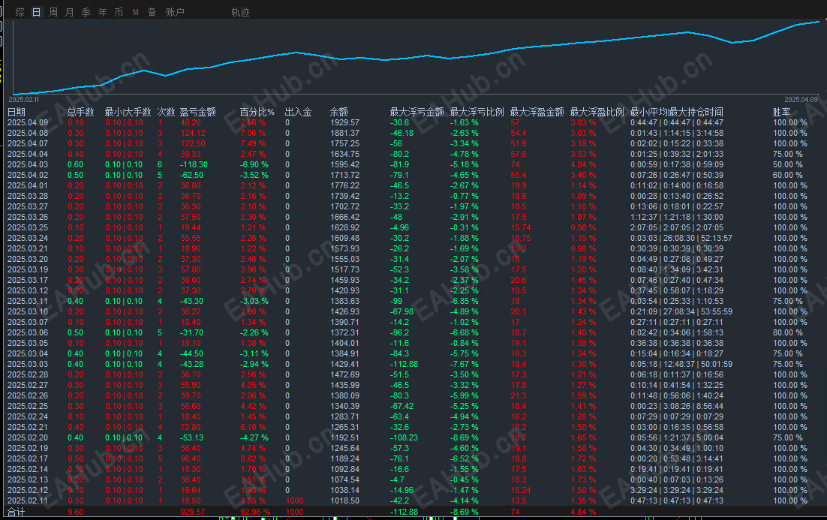Click the 胜率 column header
Screen dimensions: 827x520
tap(782, 112)
